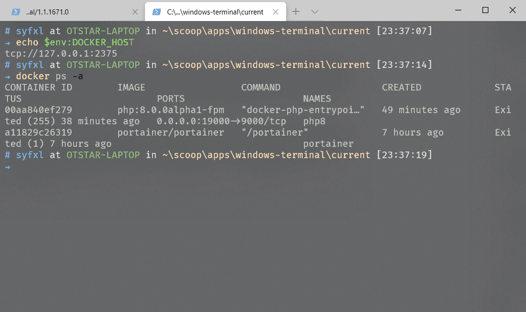Close the ..al/1.1.1671.0 tab

135,11
